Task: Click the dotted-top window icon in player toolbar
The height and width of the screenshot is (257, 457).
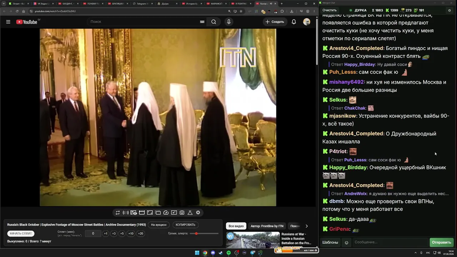Action: point(158,213)
